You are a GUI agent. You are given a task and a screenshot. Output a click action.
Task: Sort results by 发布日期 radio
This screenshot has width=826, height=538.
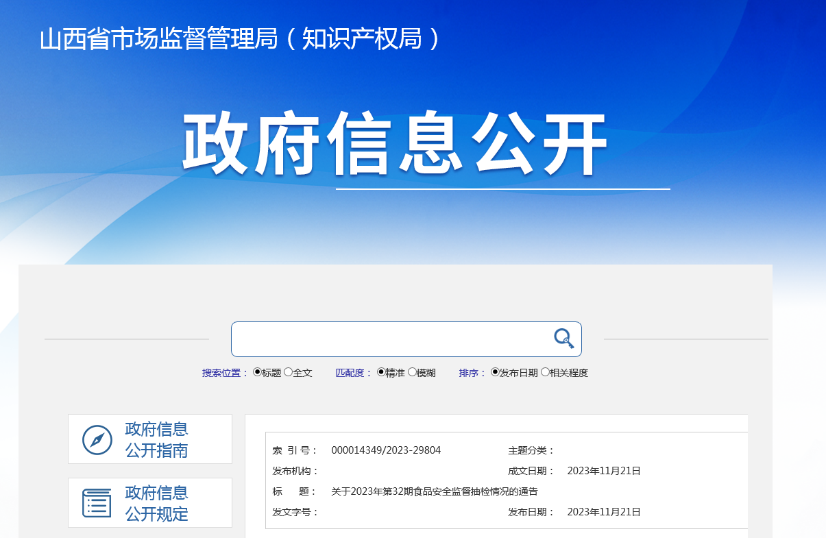click(495, 372)
